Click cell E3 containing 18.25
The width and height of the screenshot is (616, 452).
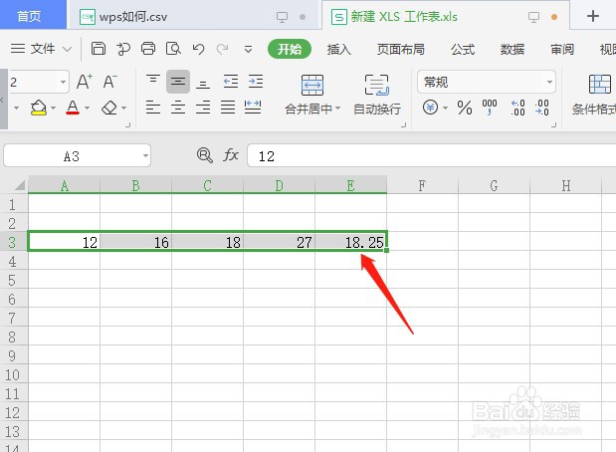coord(350,242)
